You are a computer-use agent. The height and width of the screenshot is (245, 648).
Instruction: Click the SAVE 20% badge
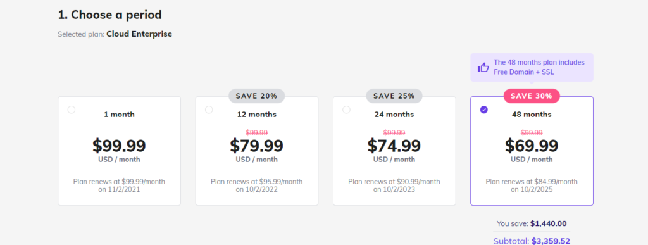point(257,96)
